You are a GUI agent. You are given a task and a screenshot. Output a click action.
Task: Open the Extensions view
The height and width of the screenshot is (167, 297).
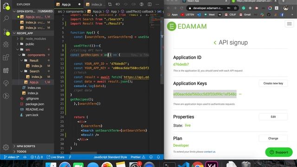(6, 57)
